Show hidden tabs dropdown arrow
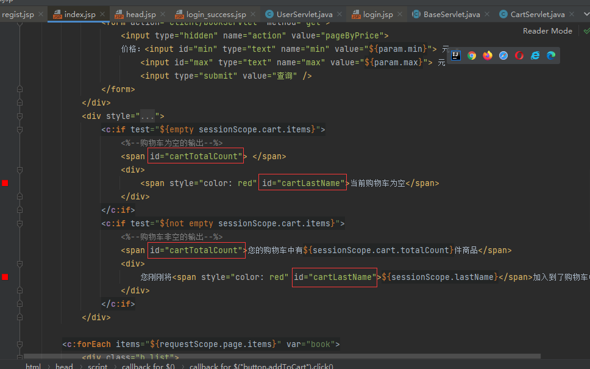Screen dimensions: 590x369 pyautogui.click(x=586, y=14)
